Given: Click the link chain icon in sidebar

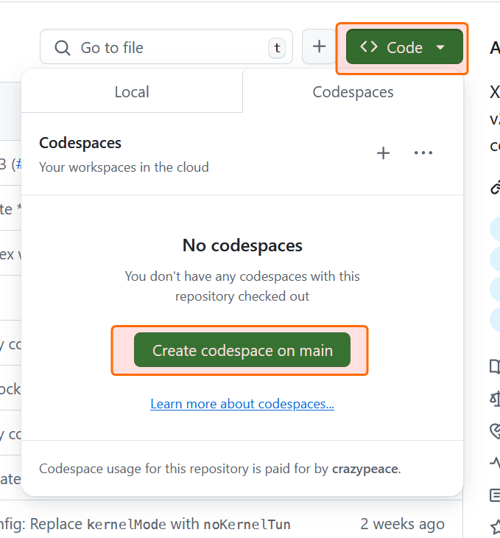Looking at the screenshot, I should [x=495, y=187].
